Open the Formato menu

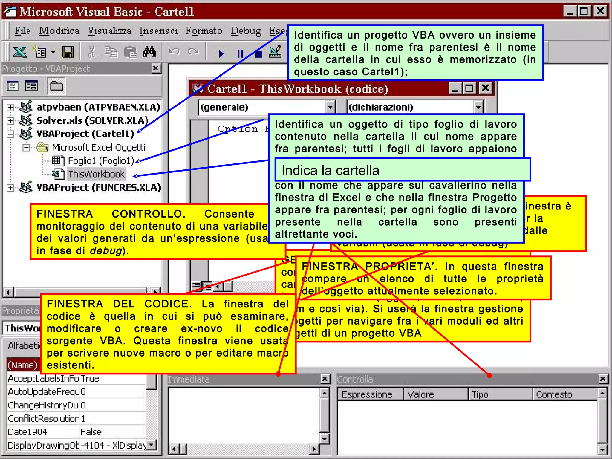point(204,31)
